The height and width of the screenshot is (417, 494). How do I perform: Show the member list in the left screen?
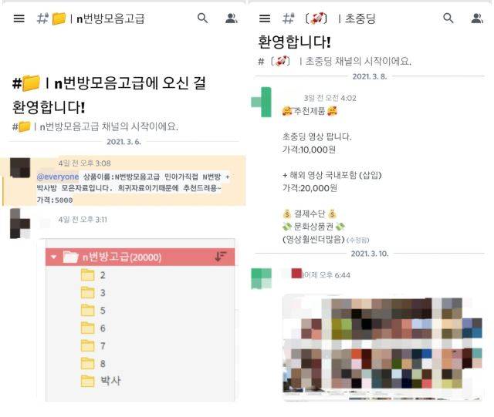point(232,18)
